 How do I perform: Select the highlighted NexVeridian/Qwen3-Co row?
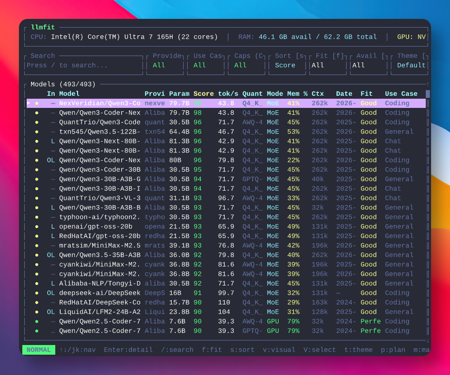click(x=226, y=103)
